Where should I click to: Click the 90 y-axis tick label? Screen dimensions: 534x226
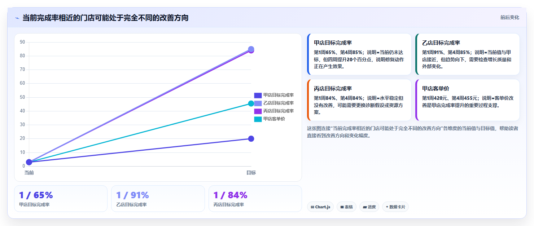tap(22, 42)
